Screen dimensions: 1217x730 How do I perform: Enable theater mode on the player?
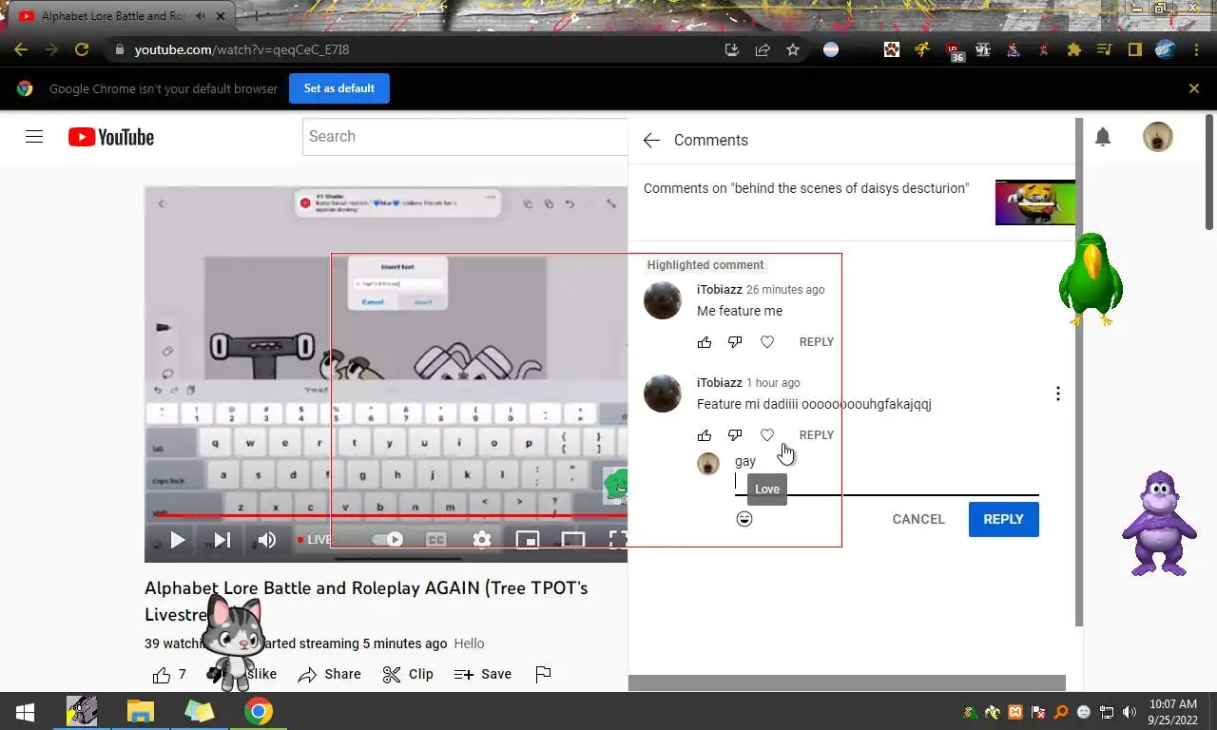coord(572,540)
